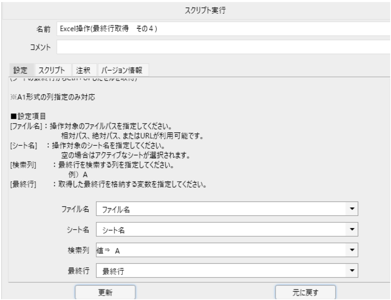391x300 pixels.
Task: Click the 検索列 value showing A
Action: click(x=118, y=251)
